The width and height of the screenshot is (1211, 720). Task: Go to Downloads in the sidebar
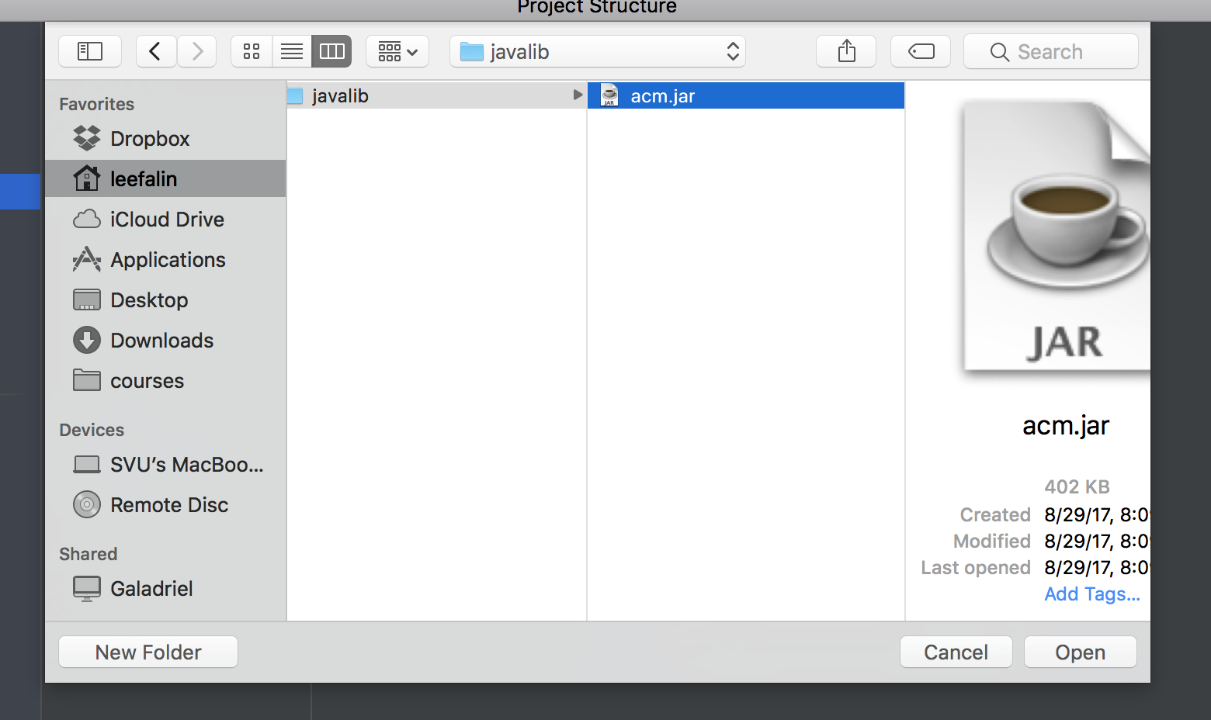point(161,341)
